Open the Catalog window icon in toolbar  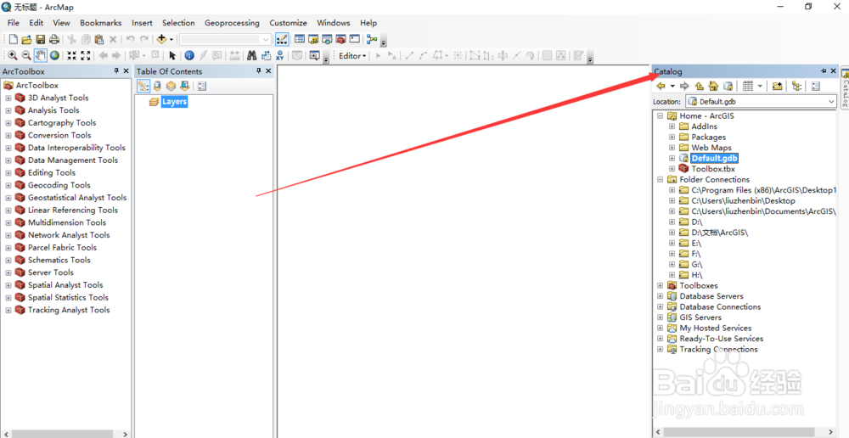click(313, 39)
